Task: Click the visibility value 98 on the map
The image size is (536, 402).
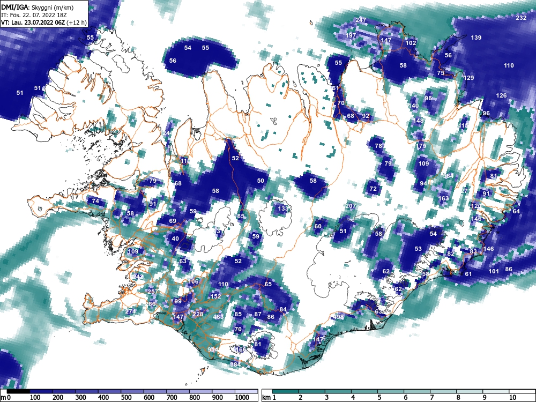Action: pos(428,98)
